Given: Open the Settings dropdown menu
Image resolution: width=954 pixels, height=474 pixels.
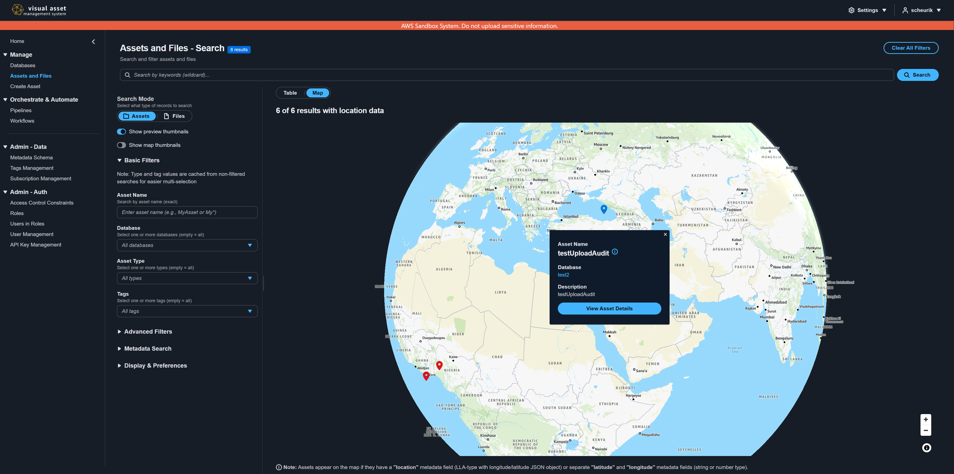Looking at the screenshot, I should (867, 10).
